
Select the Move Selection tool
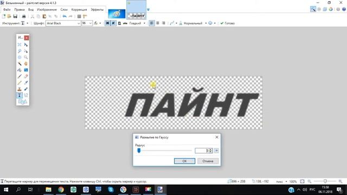[26, 51]
